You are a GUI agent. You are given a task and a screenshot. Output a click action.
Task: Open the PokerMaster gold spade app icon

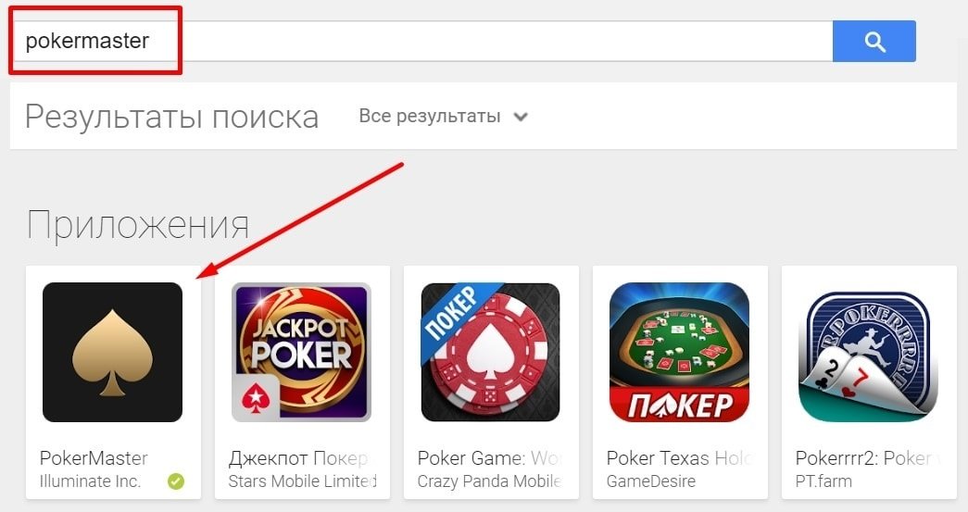click(x=112, y=352)
